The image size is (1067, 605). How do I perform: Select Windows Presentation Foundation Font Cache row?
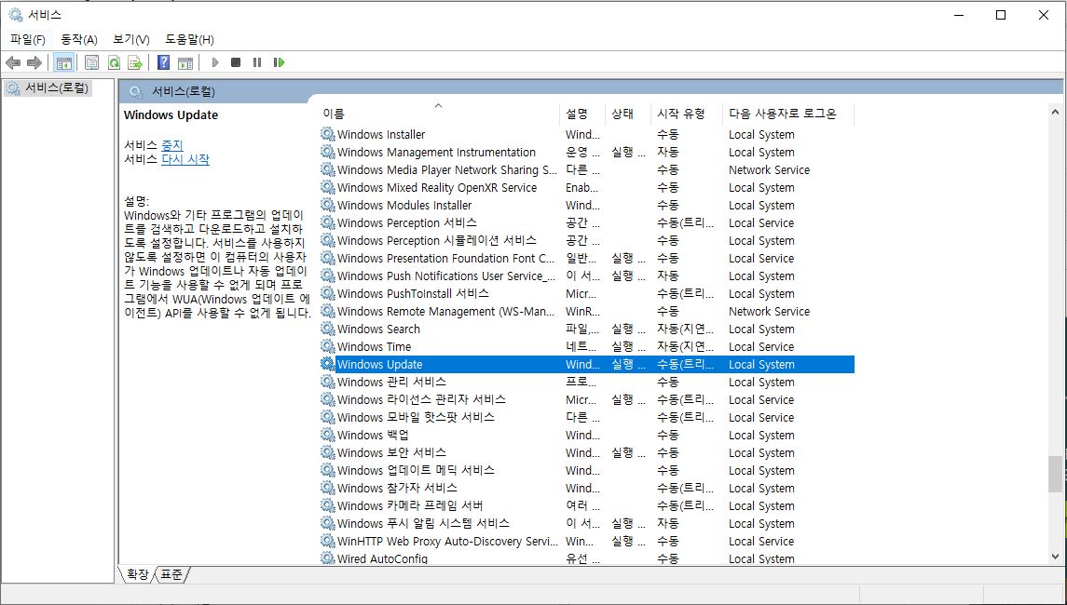586,258
